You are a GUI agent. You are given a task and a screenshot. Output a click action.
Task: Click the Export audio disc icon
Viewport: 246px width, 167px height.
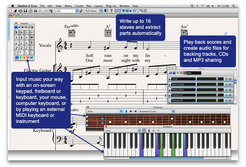coord(31,11)
